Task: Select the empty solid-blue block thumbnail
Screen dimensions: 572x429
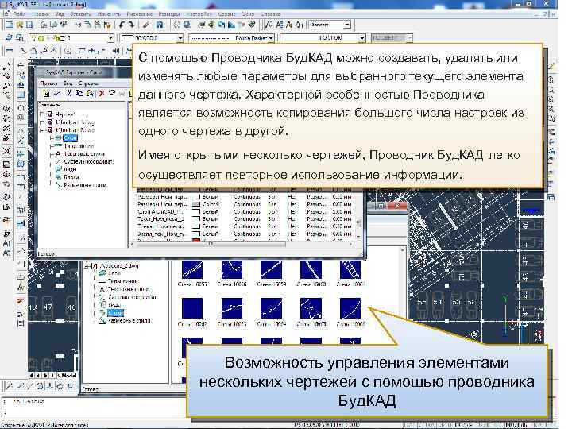Action: coord(192,308)
